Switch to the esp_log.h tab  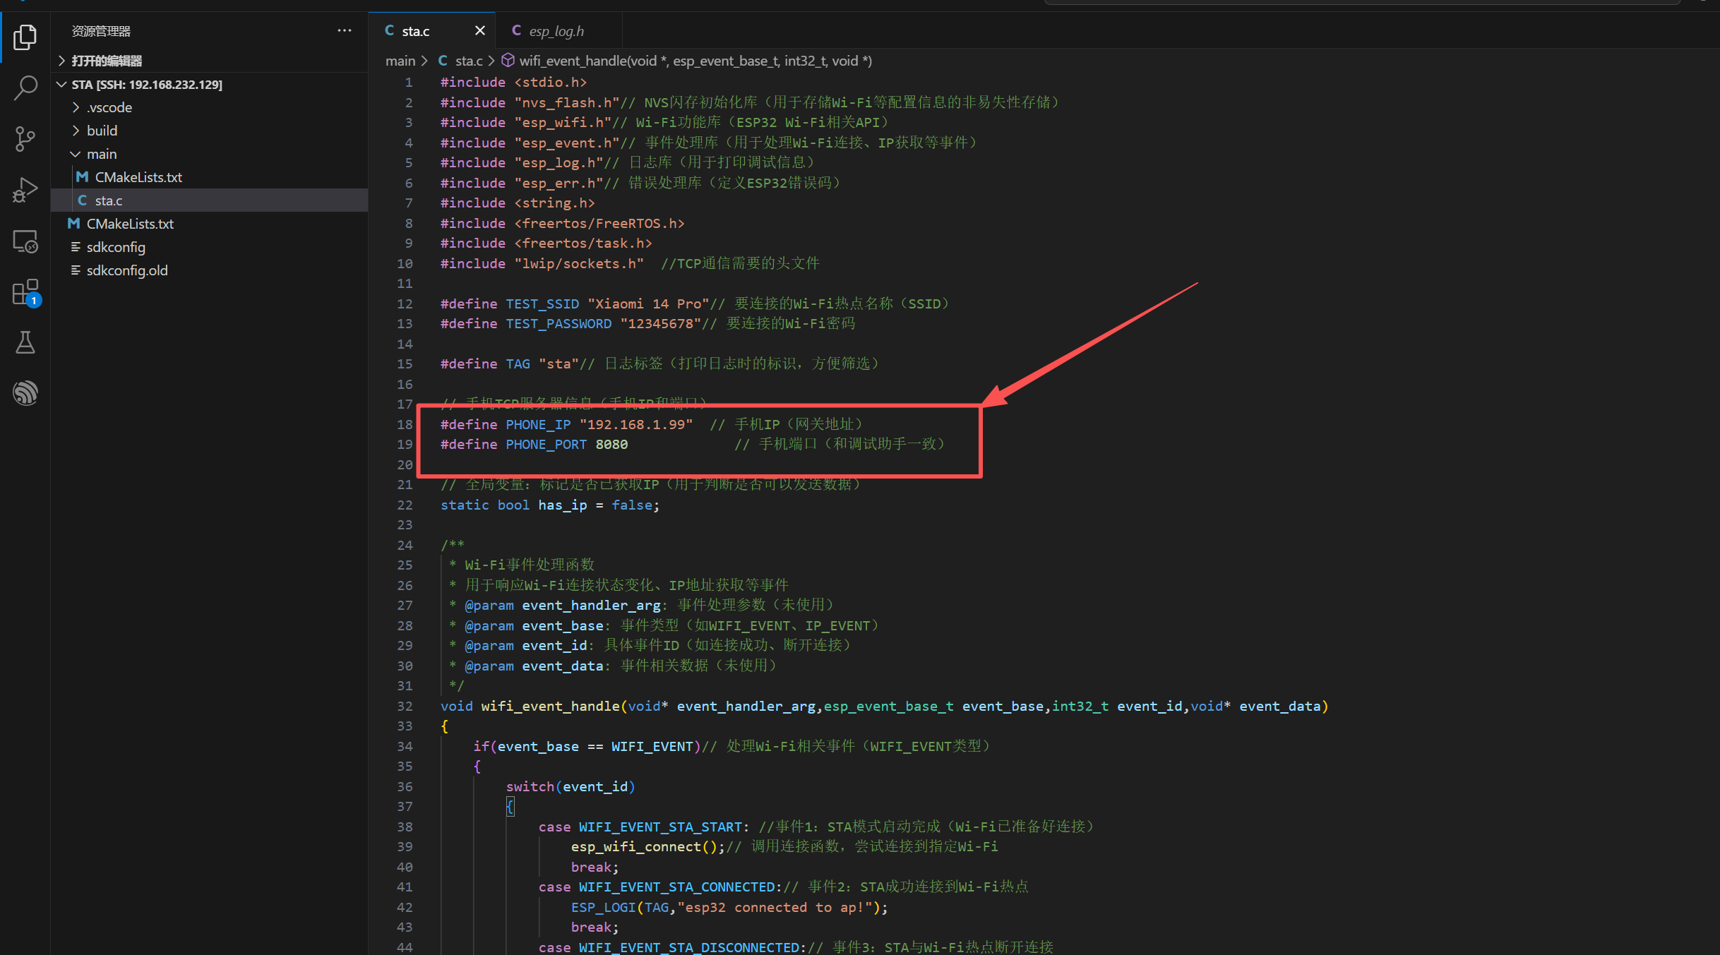tap(556, 31)
